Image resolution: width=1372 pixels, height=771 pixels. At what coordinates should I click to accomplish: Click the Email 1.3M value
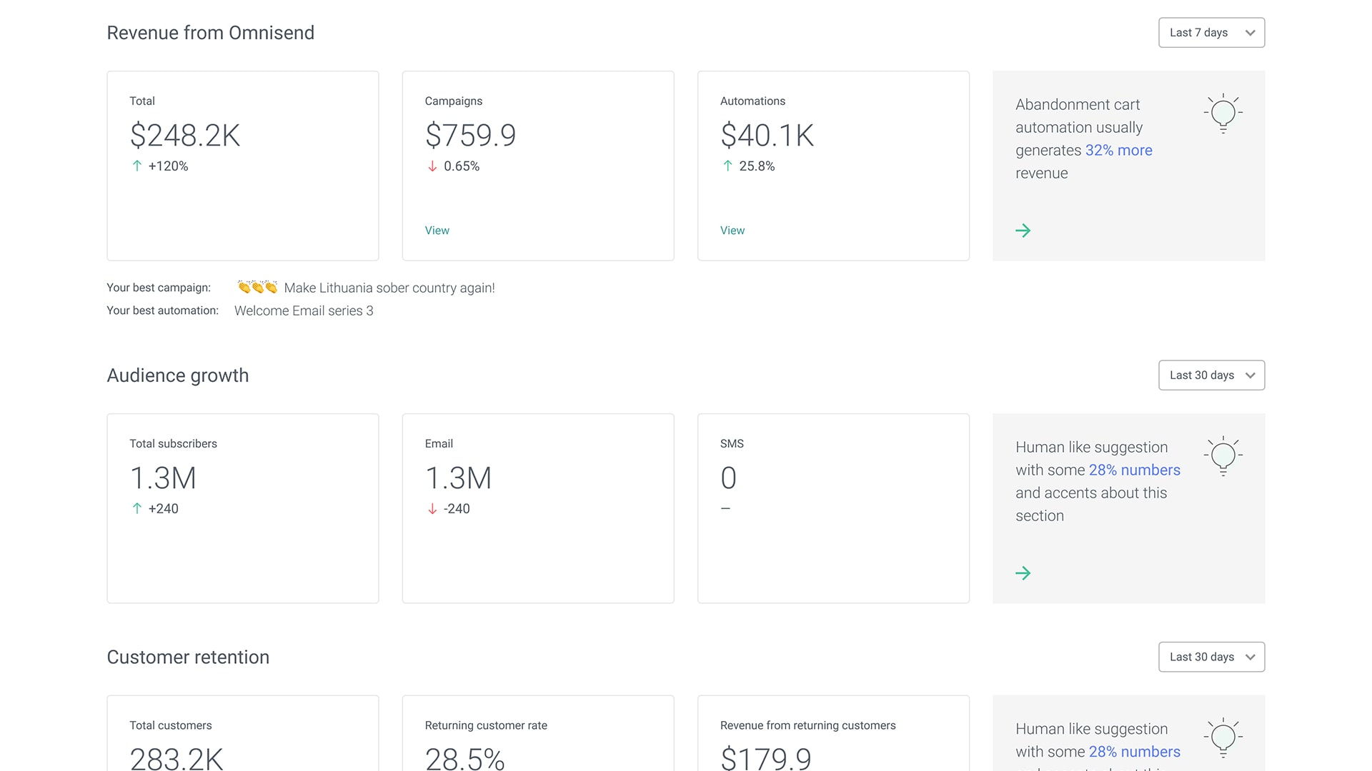pos(458,478)
